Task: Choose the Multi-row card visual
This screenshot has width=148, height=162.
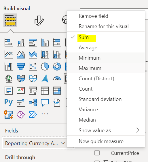Action: (x=9, y=91)
